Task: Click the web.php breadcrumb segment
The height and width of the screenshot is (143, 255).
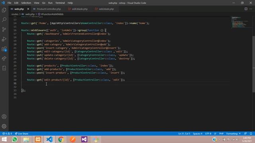Action: 30,14
